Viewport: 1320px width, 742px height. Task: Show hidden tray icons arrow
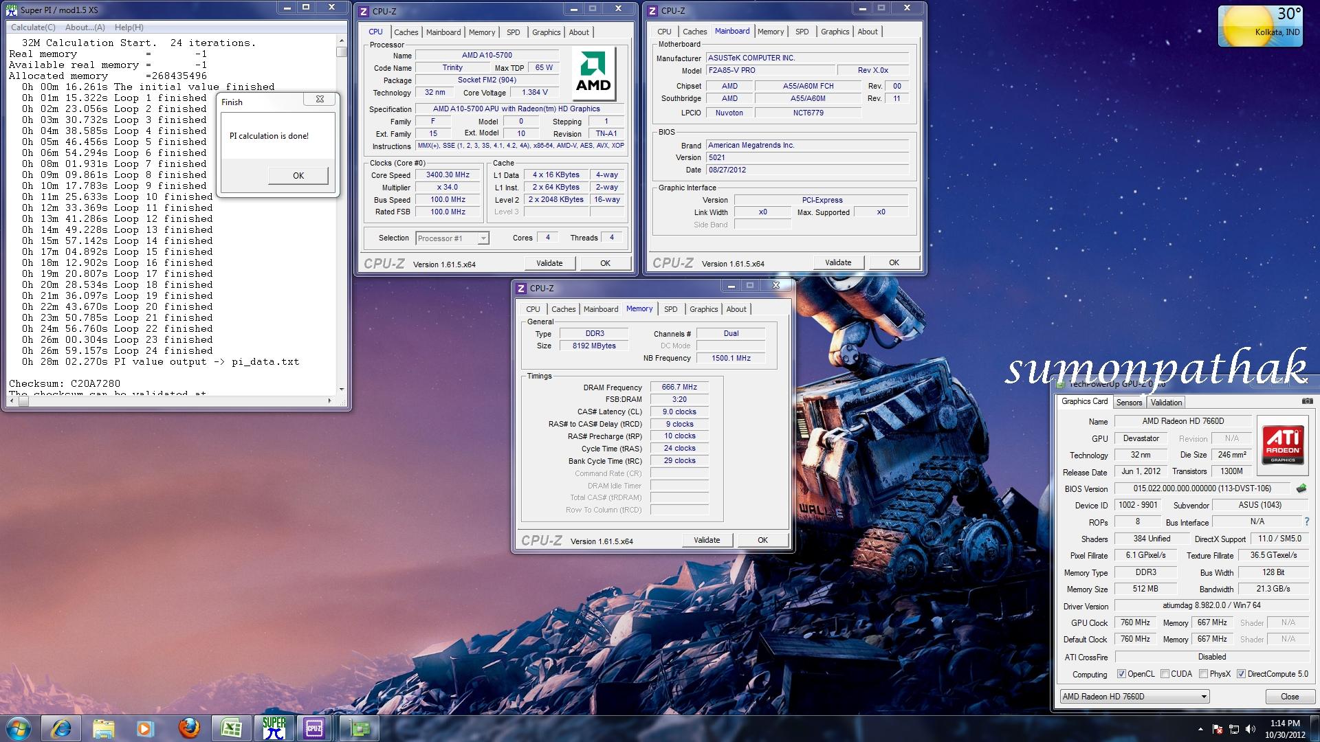point(1200,729)
